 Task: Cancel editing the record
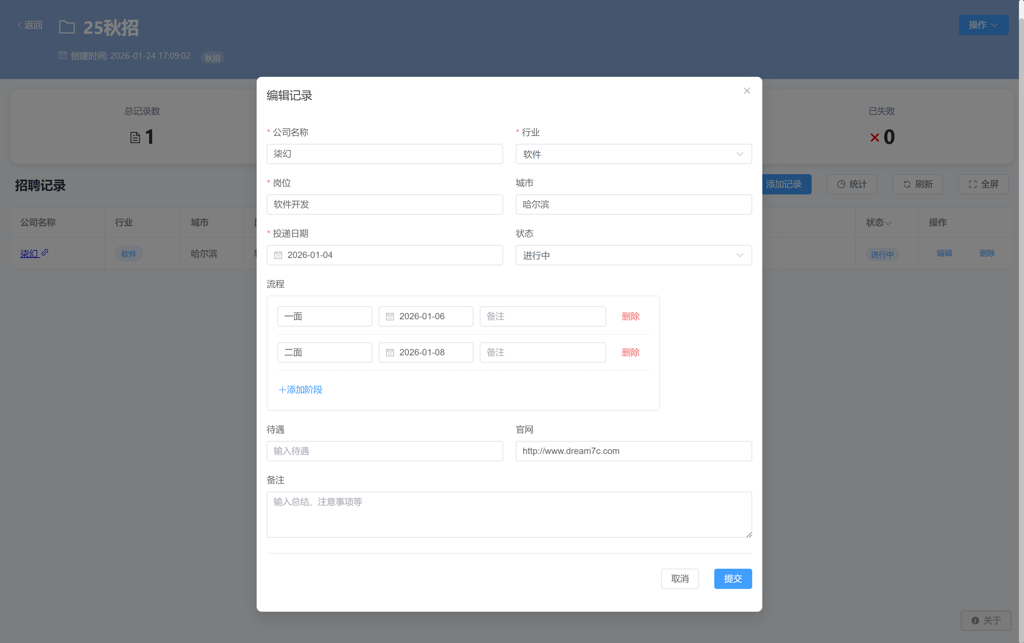coord(679,579)
